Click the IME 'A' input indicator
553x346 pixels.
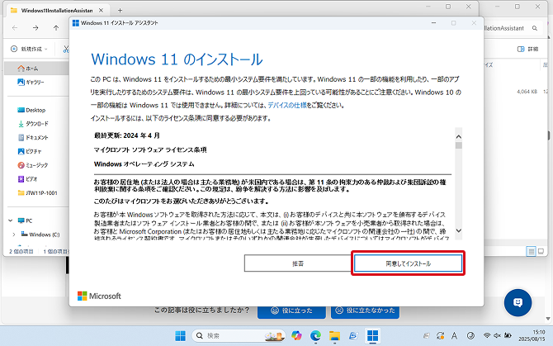click(454, 336)
